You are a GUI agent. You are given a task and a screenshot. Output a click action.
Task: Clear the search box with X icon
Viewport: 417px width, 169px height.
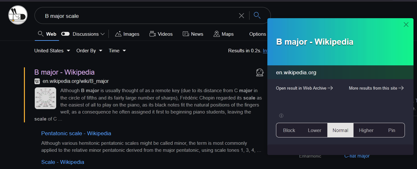click(x=242, y=16)
